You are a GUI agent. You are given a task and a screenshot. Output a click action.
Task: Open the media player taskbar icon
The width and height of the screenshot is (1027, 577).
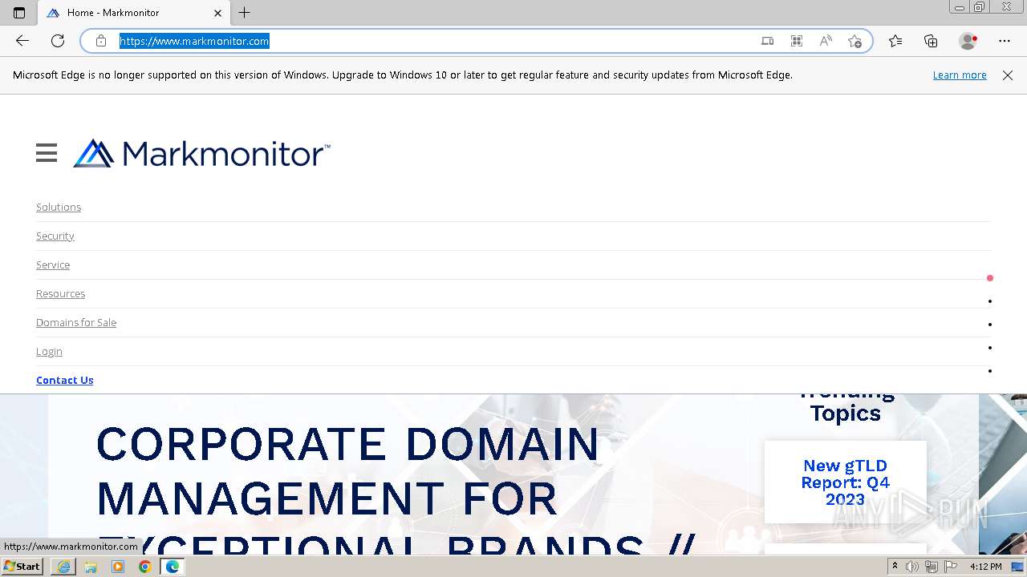click(118, 567)
